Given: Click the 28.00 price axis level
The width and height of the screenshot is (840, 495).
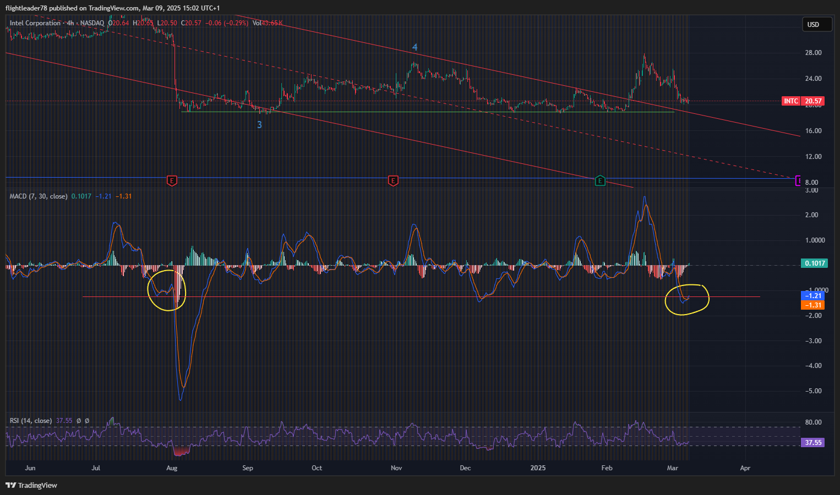Looking at the screenshot, I should click(x=813, y=53).
